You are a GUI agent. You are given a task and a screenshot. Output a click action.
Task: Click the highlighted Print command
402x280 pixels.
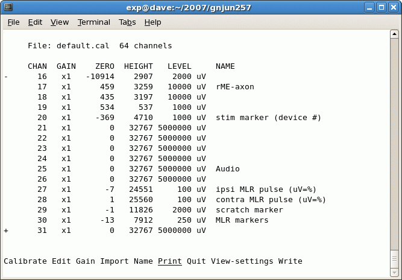tap(169, 261)
